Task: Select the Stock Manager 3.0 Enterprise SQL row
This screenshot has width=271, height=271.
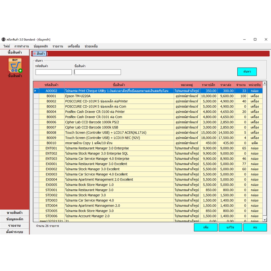Action: (x=148, y=153)
